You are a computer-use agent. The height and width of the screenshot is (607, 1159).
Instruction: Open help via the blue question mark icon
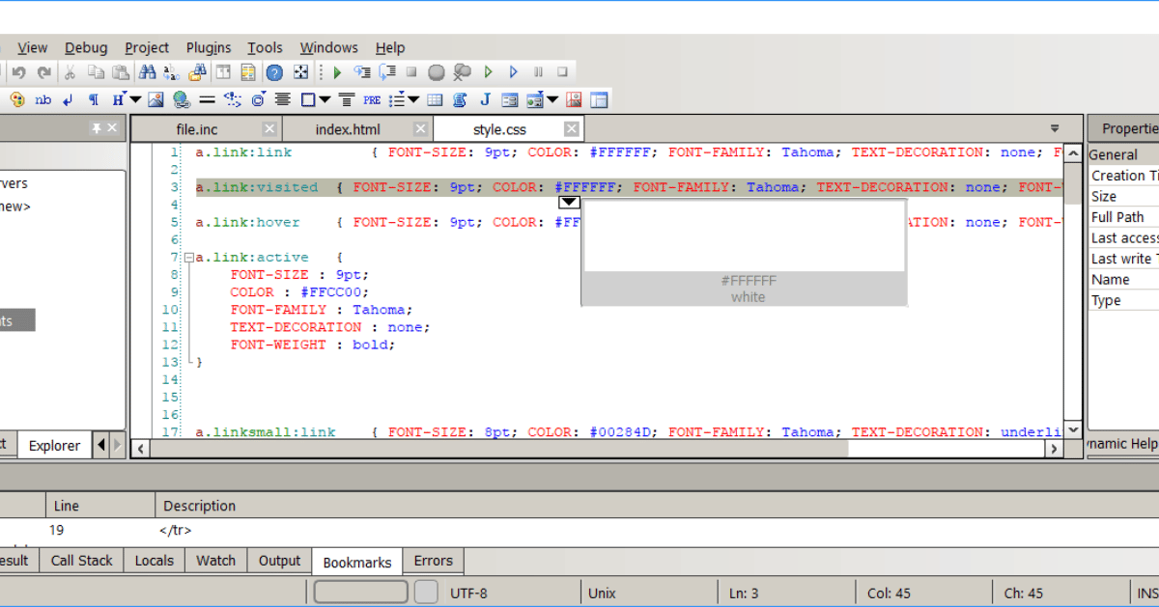274,72
